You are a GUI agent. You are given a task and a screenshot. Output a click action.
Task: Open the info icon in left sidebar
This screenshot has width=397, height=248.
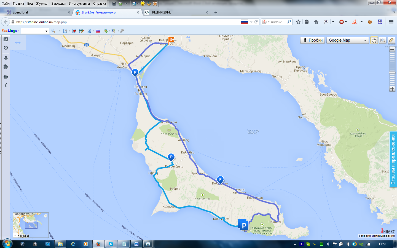tap(6, 85)
